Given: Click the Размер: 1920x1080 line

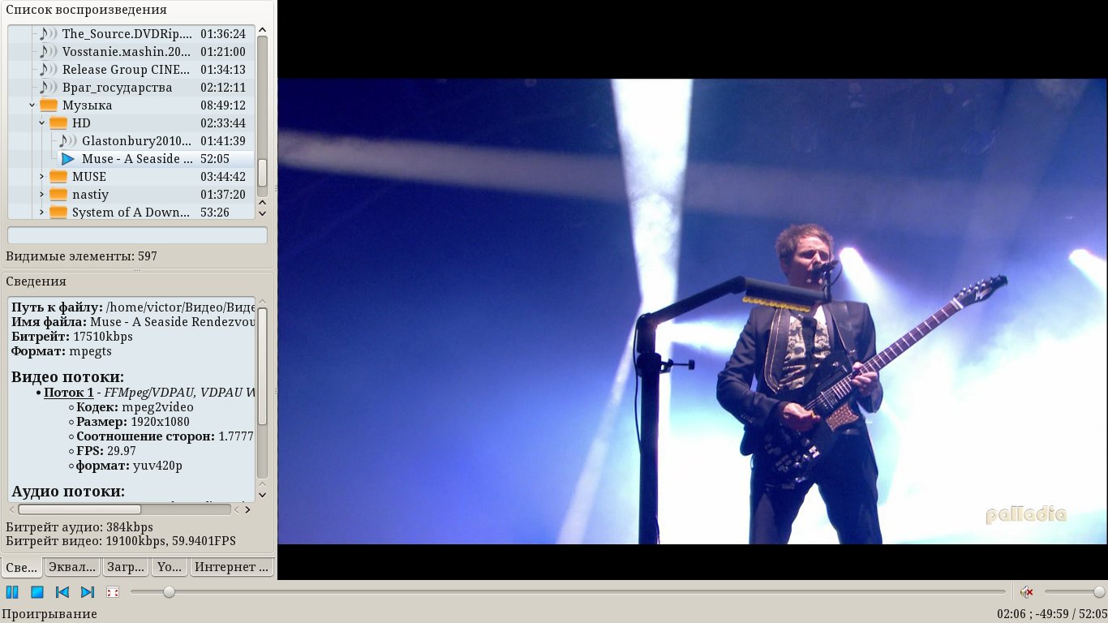Looking at the screenshot, I should pyautogui.click(x=133, y=422).
